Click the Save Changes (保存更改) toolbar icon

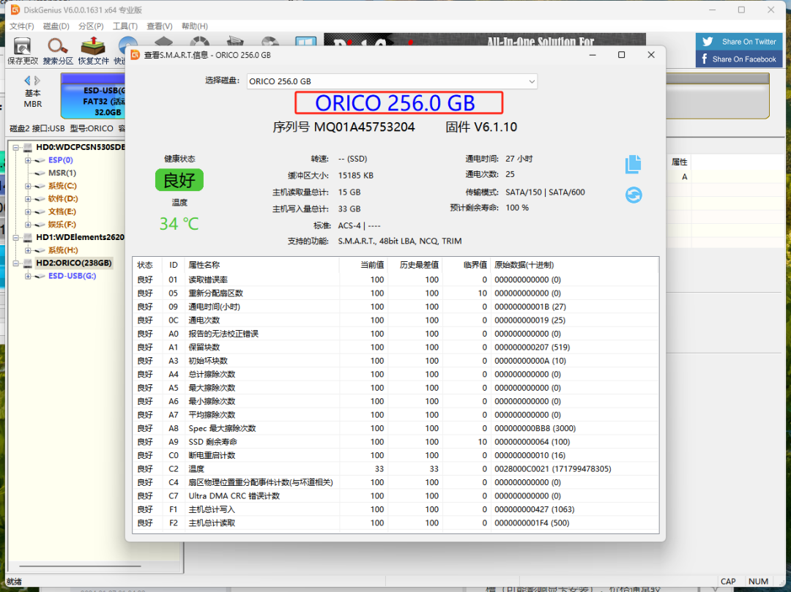pos(22,46)
